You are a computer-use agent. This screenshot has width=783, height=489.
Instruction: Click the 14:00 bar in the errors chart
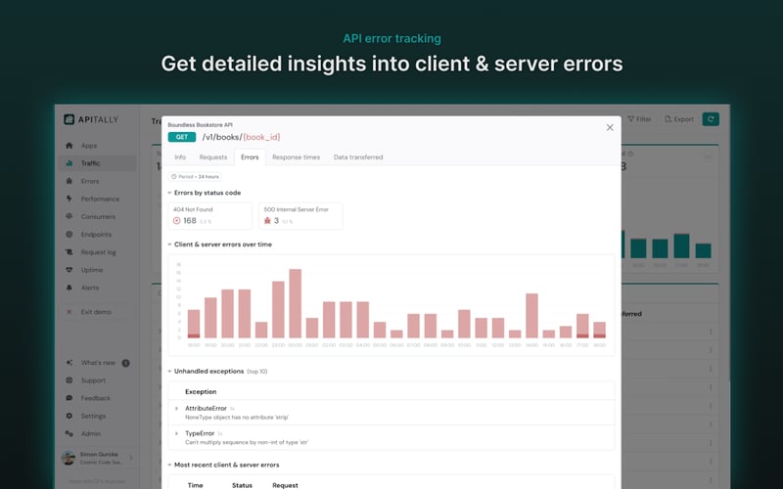(x=531, y=316)
